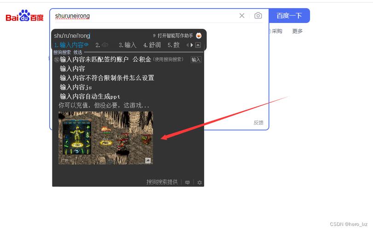Go to previous candidate page arrow

[188, 45]
